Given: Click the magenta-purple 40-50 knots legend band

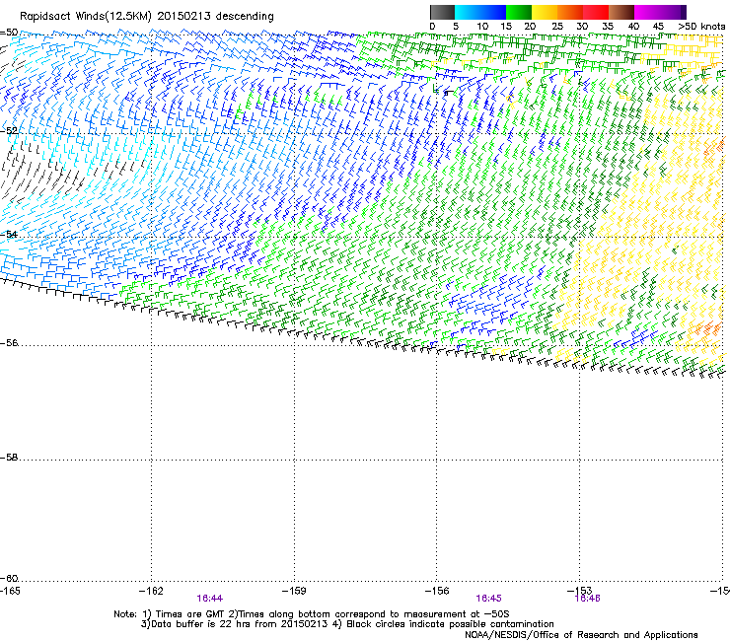Looking at the screenshot, I should (660, 12).
